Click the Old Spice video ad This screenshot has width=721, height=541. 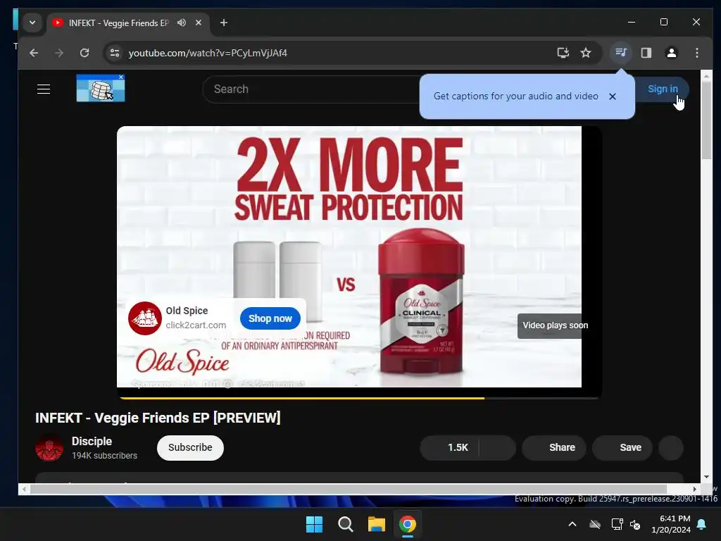tap(349, 256)
